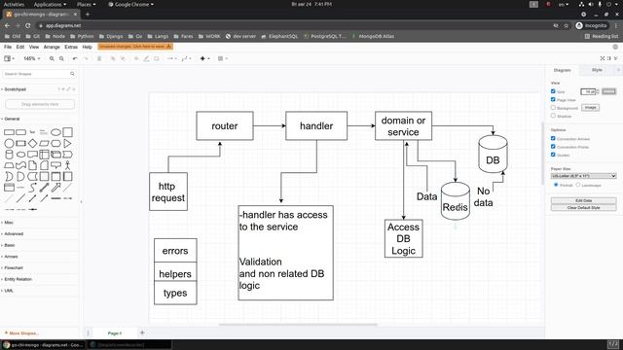Screen dimensions: 623x350
Task: Undo the last action via toolbar
Action: [x=75, y=58]
